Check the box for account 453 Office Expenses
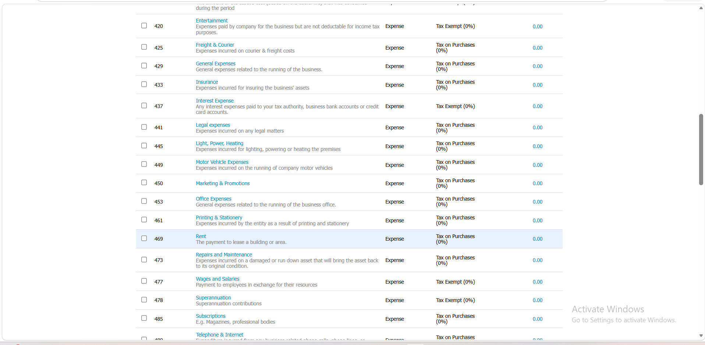The height and width of the screenshot is (345, 705). click(144, 201)
